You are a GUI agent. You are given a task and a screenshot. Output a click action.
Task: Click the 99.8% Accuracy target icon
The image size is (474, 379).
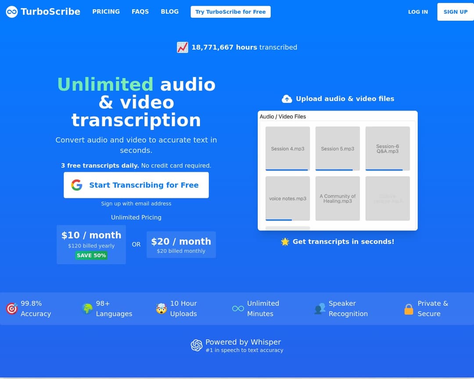click(12, 309)
